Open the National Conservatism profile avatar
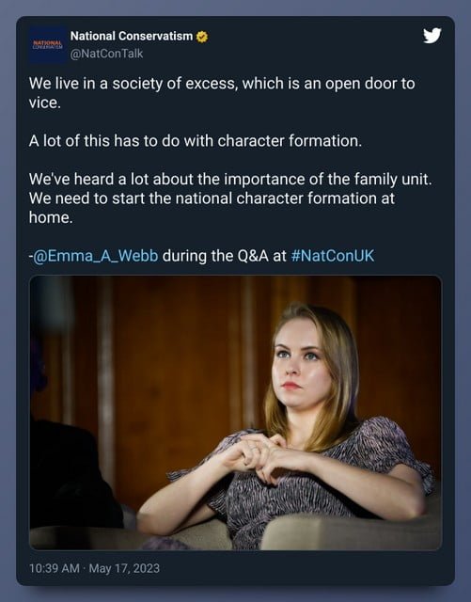The width and height of the screenshot is (471, 602). (x=48, y=45)
